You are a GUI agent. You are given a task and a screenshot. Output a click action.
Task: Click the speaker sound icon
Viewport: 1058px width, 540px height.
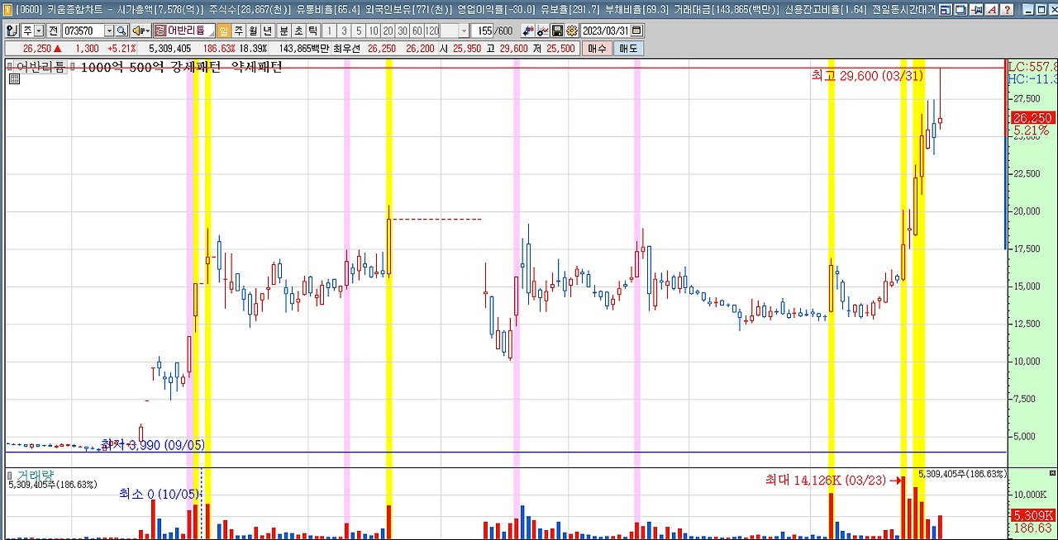141,31
